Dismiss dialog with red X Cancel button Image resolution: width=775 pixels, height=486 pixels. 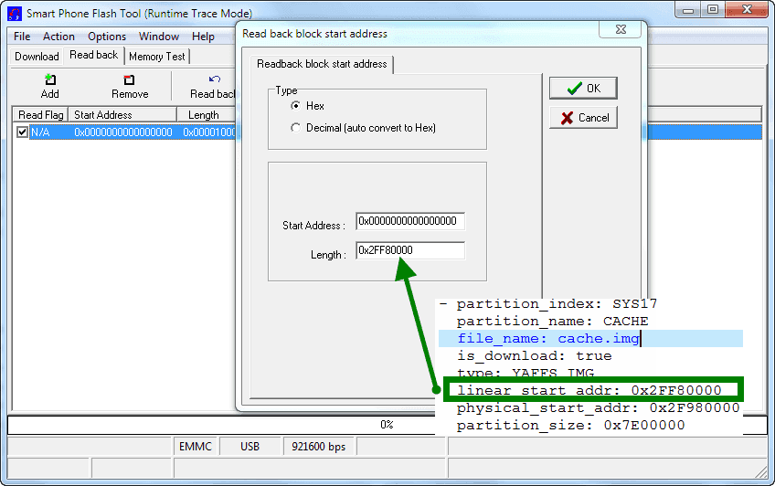[583, 118]
